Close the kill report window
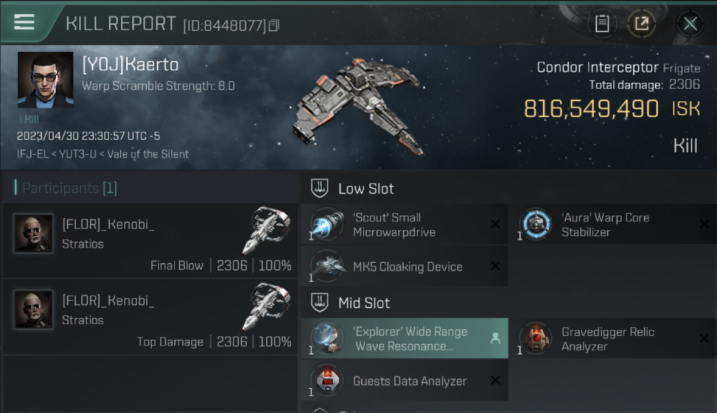 690,24
